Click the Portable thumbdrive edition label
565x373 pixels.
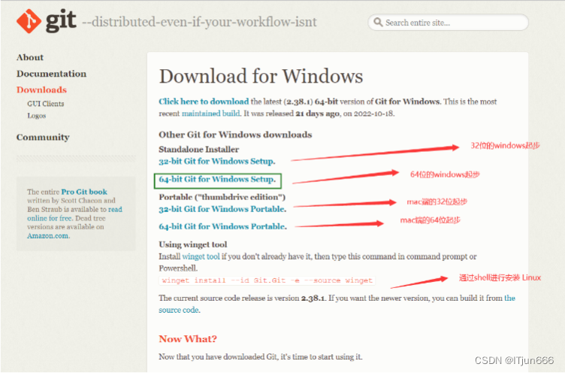click(x=222, y=197)
